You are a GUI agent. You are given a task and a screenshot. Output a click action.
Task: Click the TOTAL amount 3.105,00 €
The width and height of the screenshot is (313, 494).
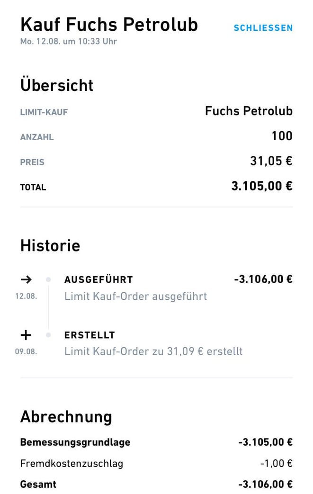pyautogui.click(x=262, y=186)
